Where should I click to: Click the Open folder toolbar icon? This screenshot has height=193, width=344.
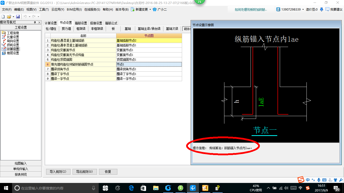(x=9, y=17)
